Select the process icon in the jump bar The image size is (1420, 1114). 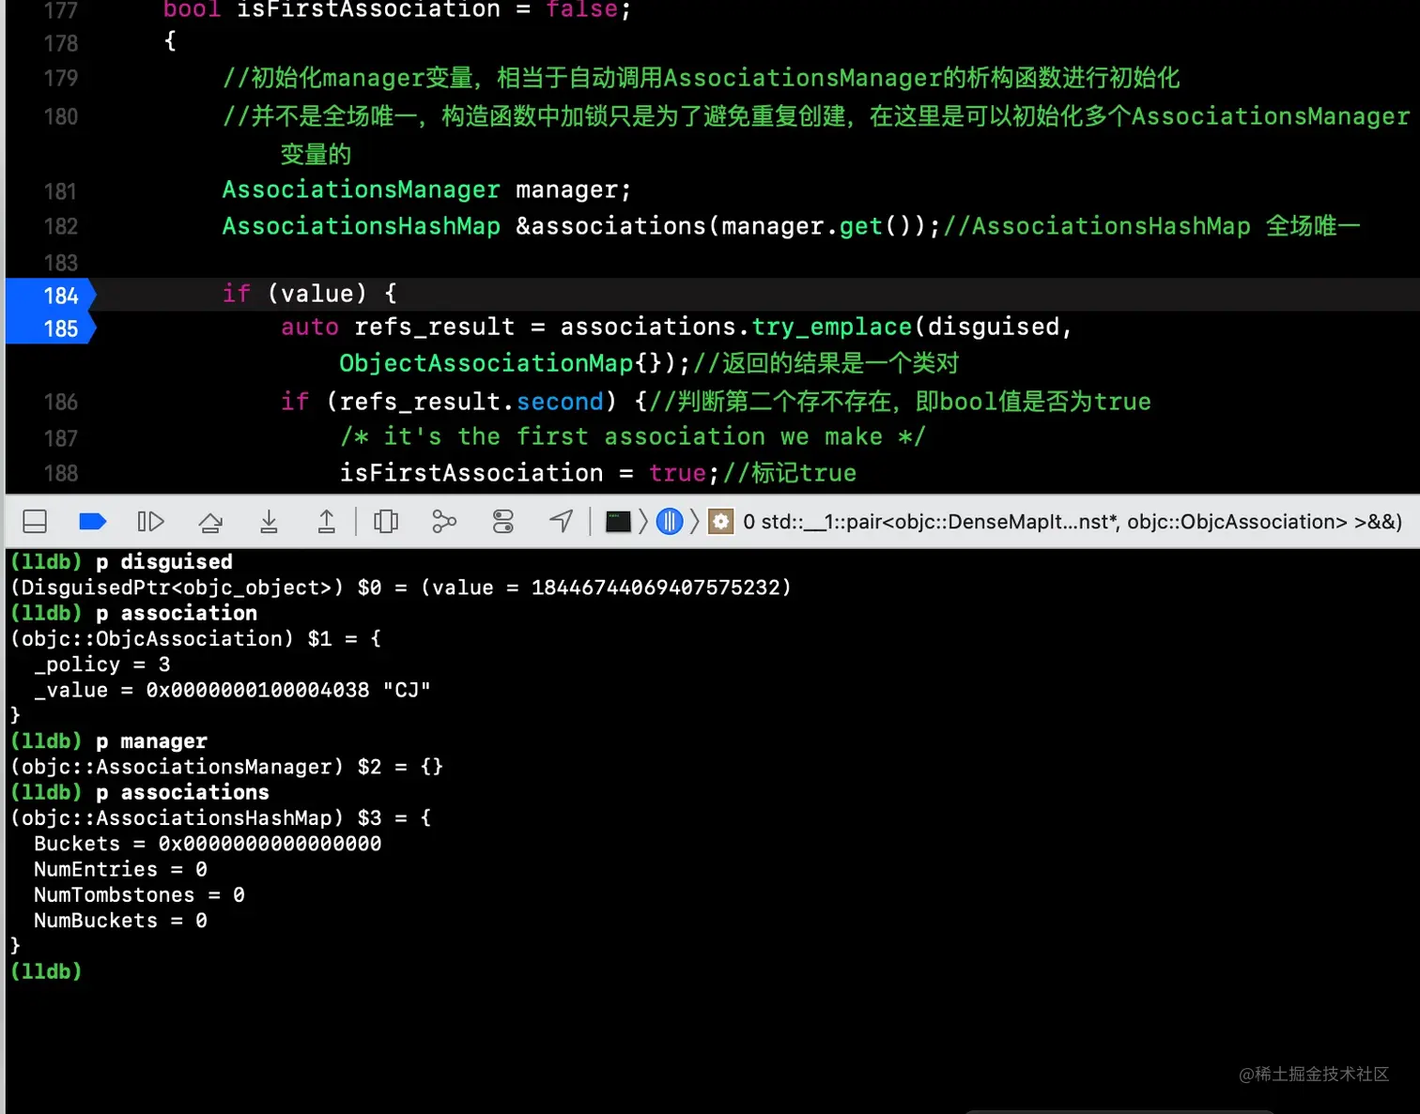click(618, 522)
